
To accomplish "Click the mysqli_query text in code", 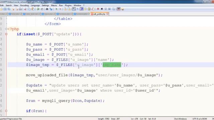I will tap(56, 101).
